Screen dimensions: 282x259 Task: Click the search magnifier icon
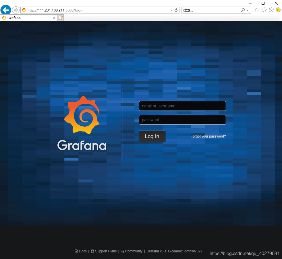pyautogui.click(x=243, y=10)
